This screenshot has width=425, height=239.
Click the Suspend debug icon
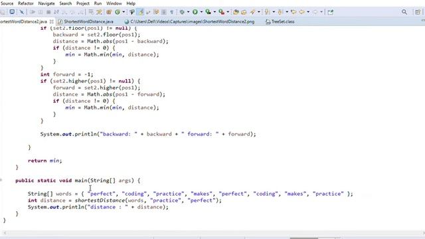41,12
